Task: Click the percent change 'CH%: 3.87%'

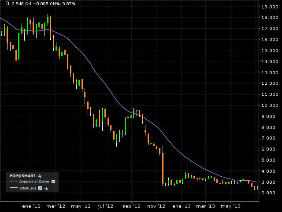Action: pyautogui.click(x=63, y=4)
